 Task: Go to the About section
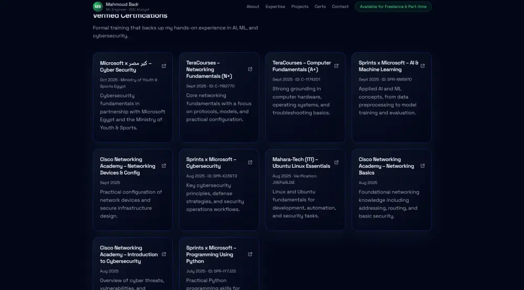point(253,6)
